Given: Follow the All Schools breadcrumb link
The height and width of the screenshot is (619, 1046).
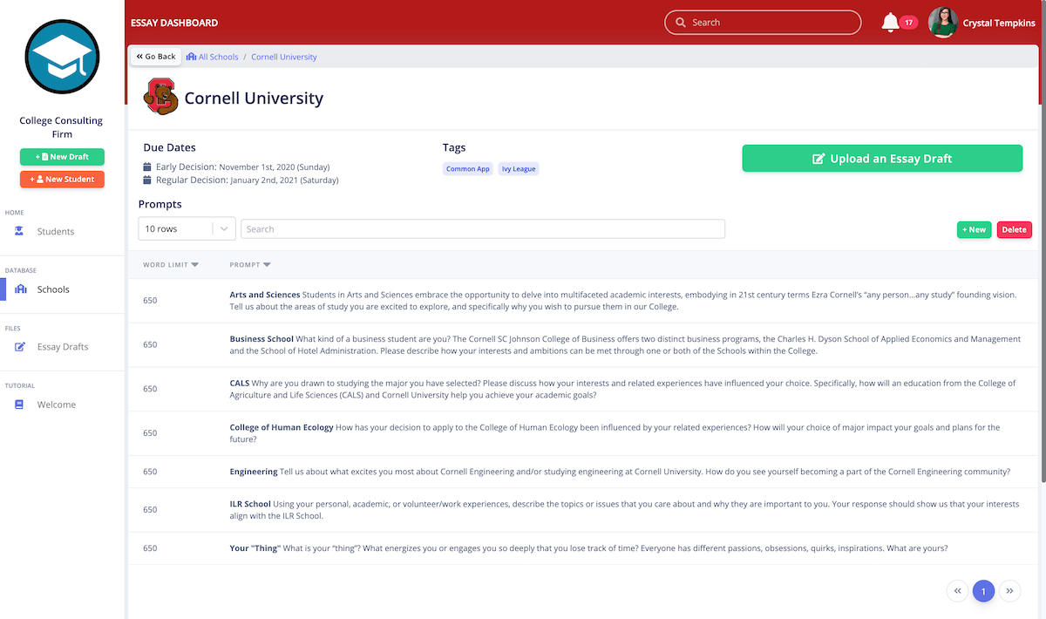Looking at the screenshot, I should [x=218, y=57].
